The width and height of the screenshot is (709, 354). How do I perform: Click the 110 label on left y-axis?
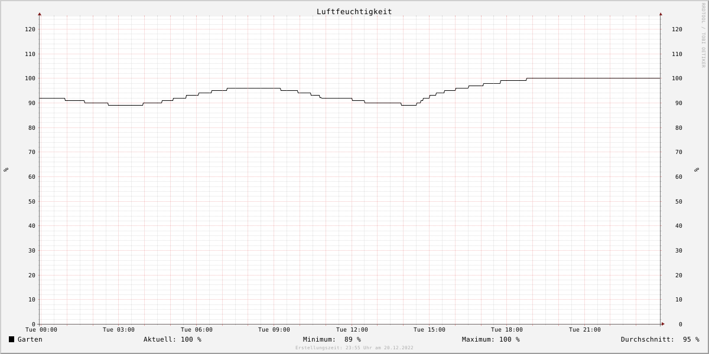pyautogui.click(x=30, y=54)
